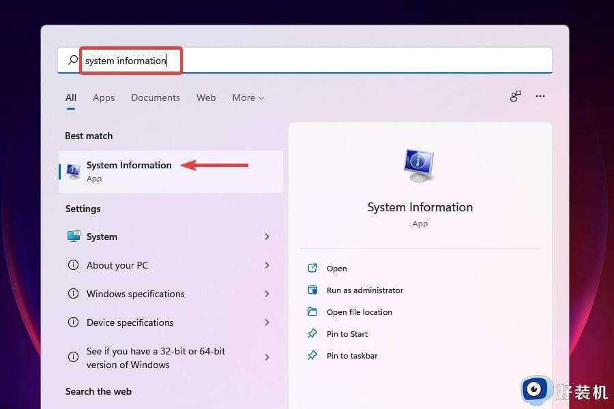The image size is (614, 409).
Task: Click info icon beside Windows specifications
Action: tap(73, 294)
